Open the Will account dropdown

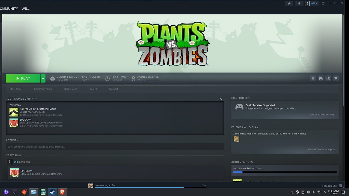click(x=314, y=3)
